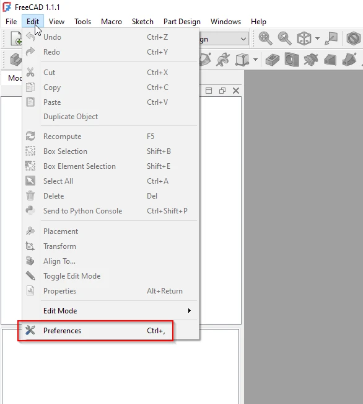The width and height of the screenshot is (363, 404).
Task: Choose Cut in the Edit menu
Action: (111, 73)
